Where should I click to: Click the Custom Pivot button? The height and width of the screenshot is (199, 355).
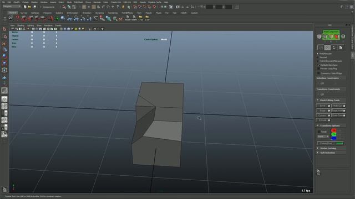(331, 144)
